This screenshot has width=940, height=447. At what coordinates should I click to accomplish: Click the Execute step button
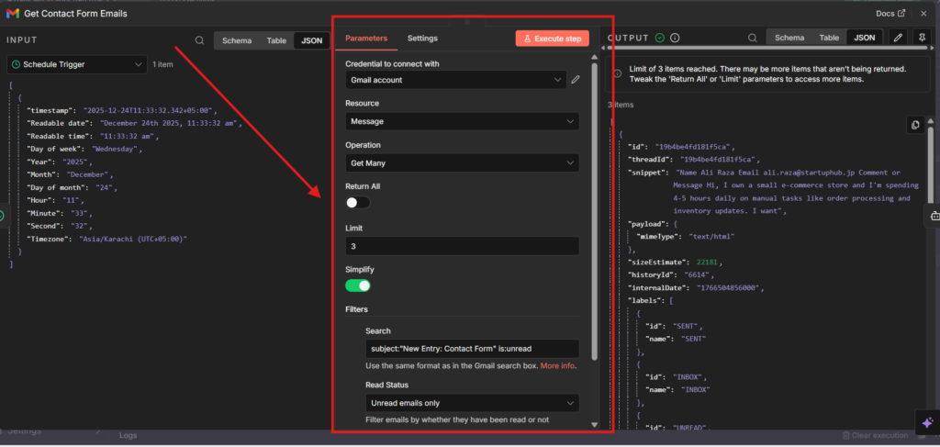(x=552, y=39)
